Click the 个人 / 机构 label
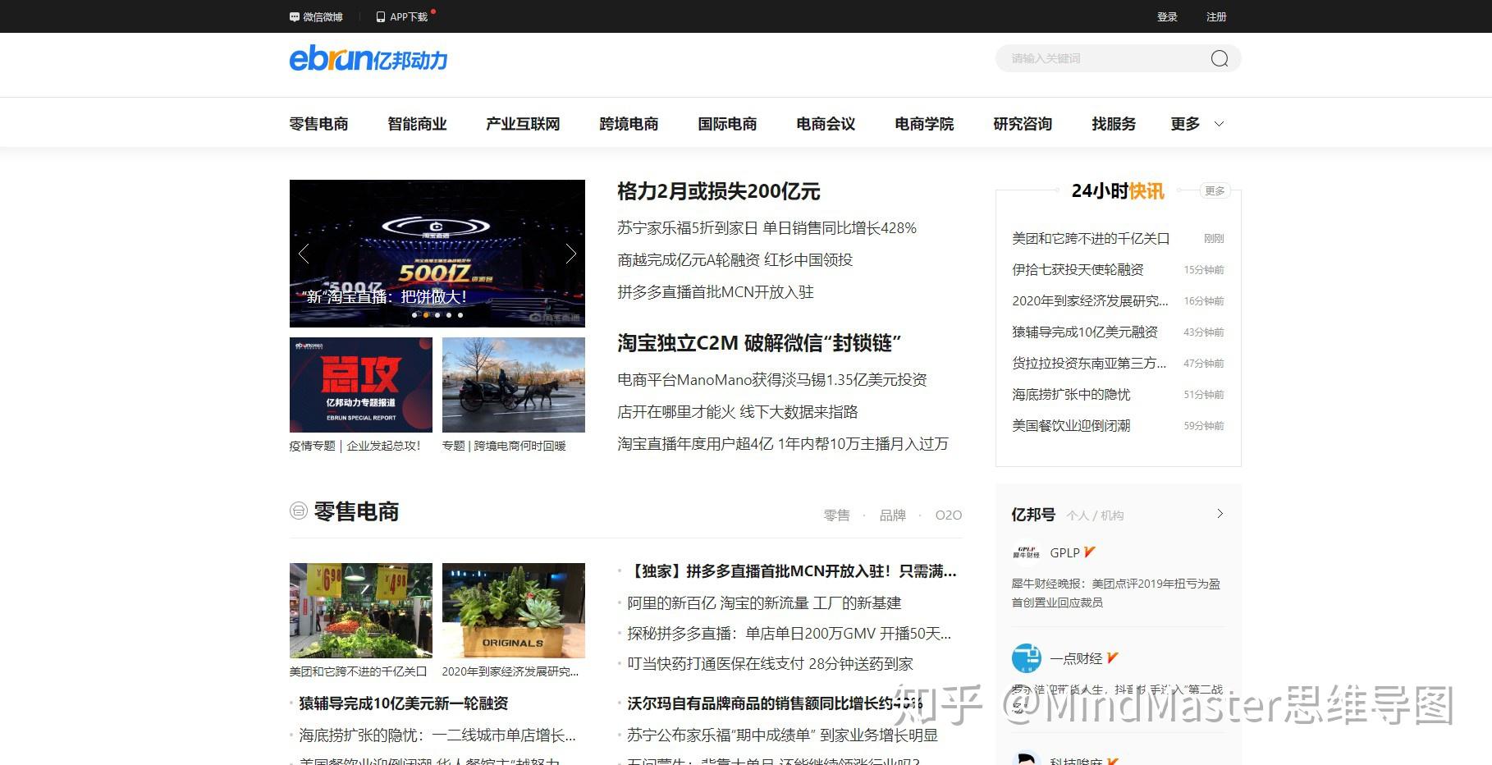Viewport: 1492px width, 765px height. (1095, 515)
